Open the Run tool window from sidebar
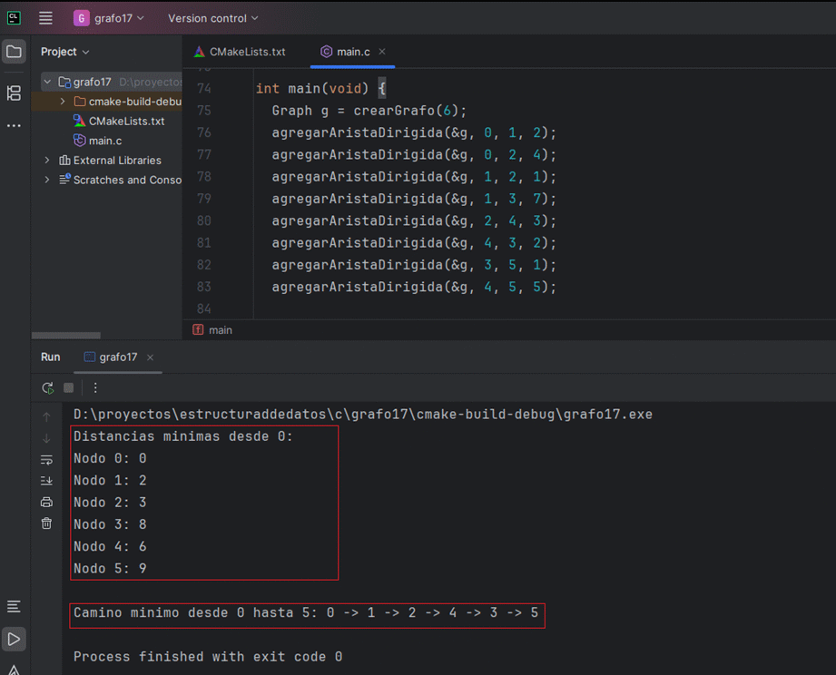 point(14,638)
